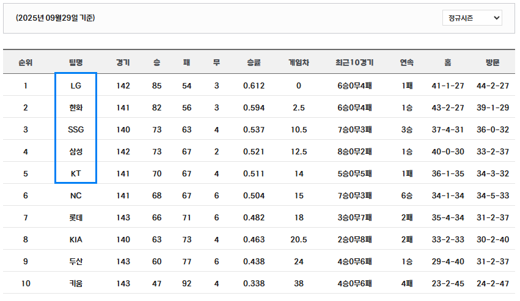Click LG's away record 44-2-27
520x301 pixels.
493,86
